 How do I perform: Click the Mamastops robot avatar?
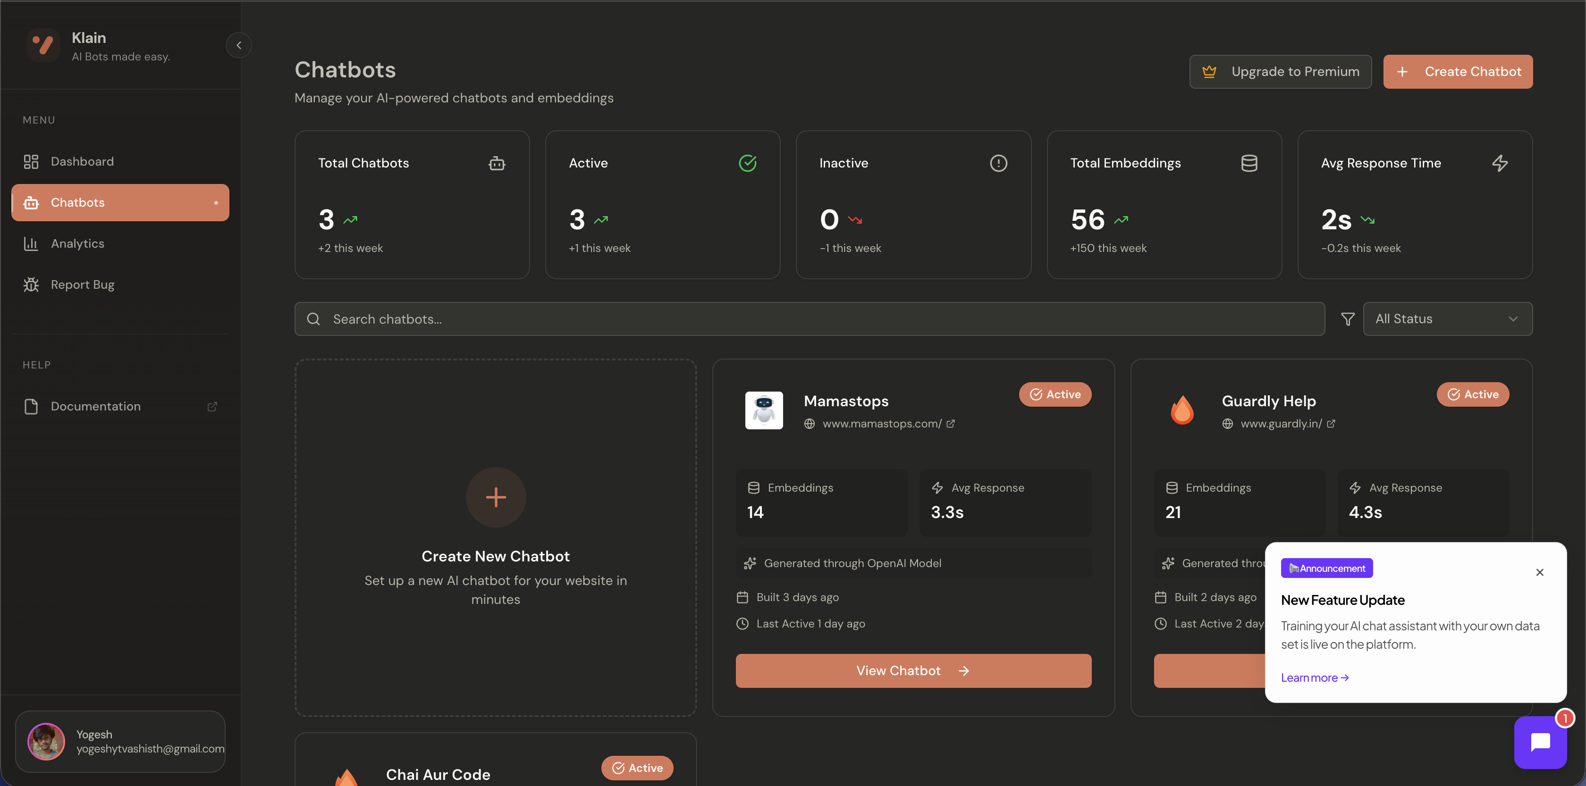click(763, 410)
